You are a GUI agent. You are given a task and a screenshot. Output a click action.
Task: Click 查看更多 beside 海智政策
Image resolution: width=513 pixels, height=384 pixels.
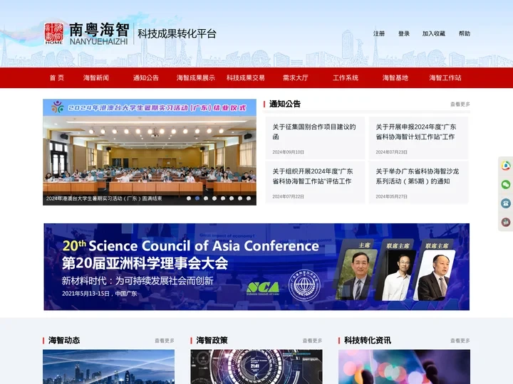pyautogui.click(x=312, y=341)
